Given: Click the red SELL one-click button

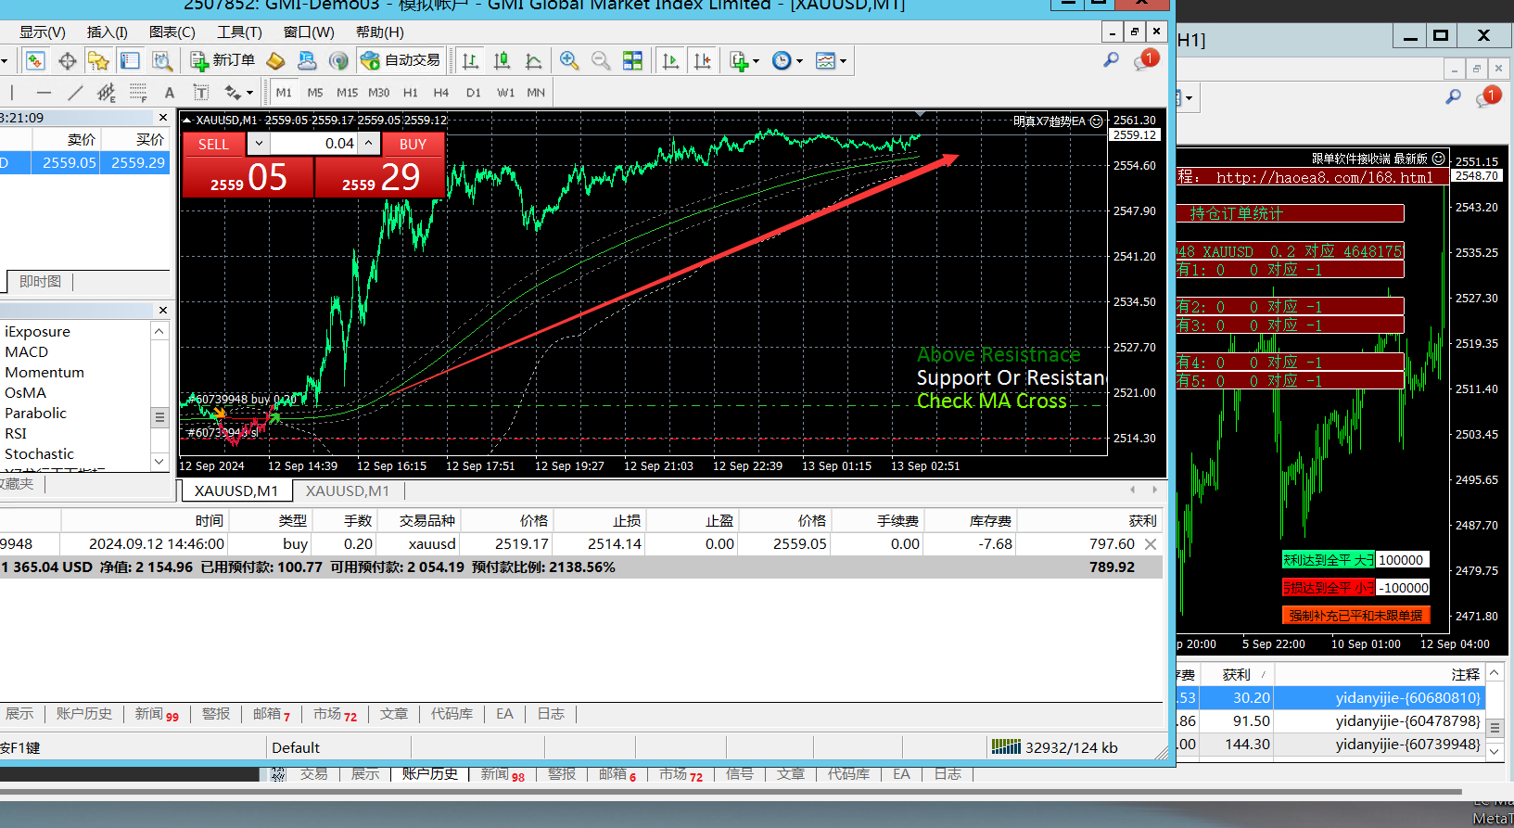Looking at the screenshot, I should pyautogui.click(x=213, y=145).
